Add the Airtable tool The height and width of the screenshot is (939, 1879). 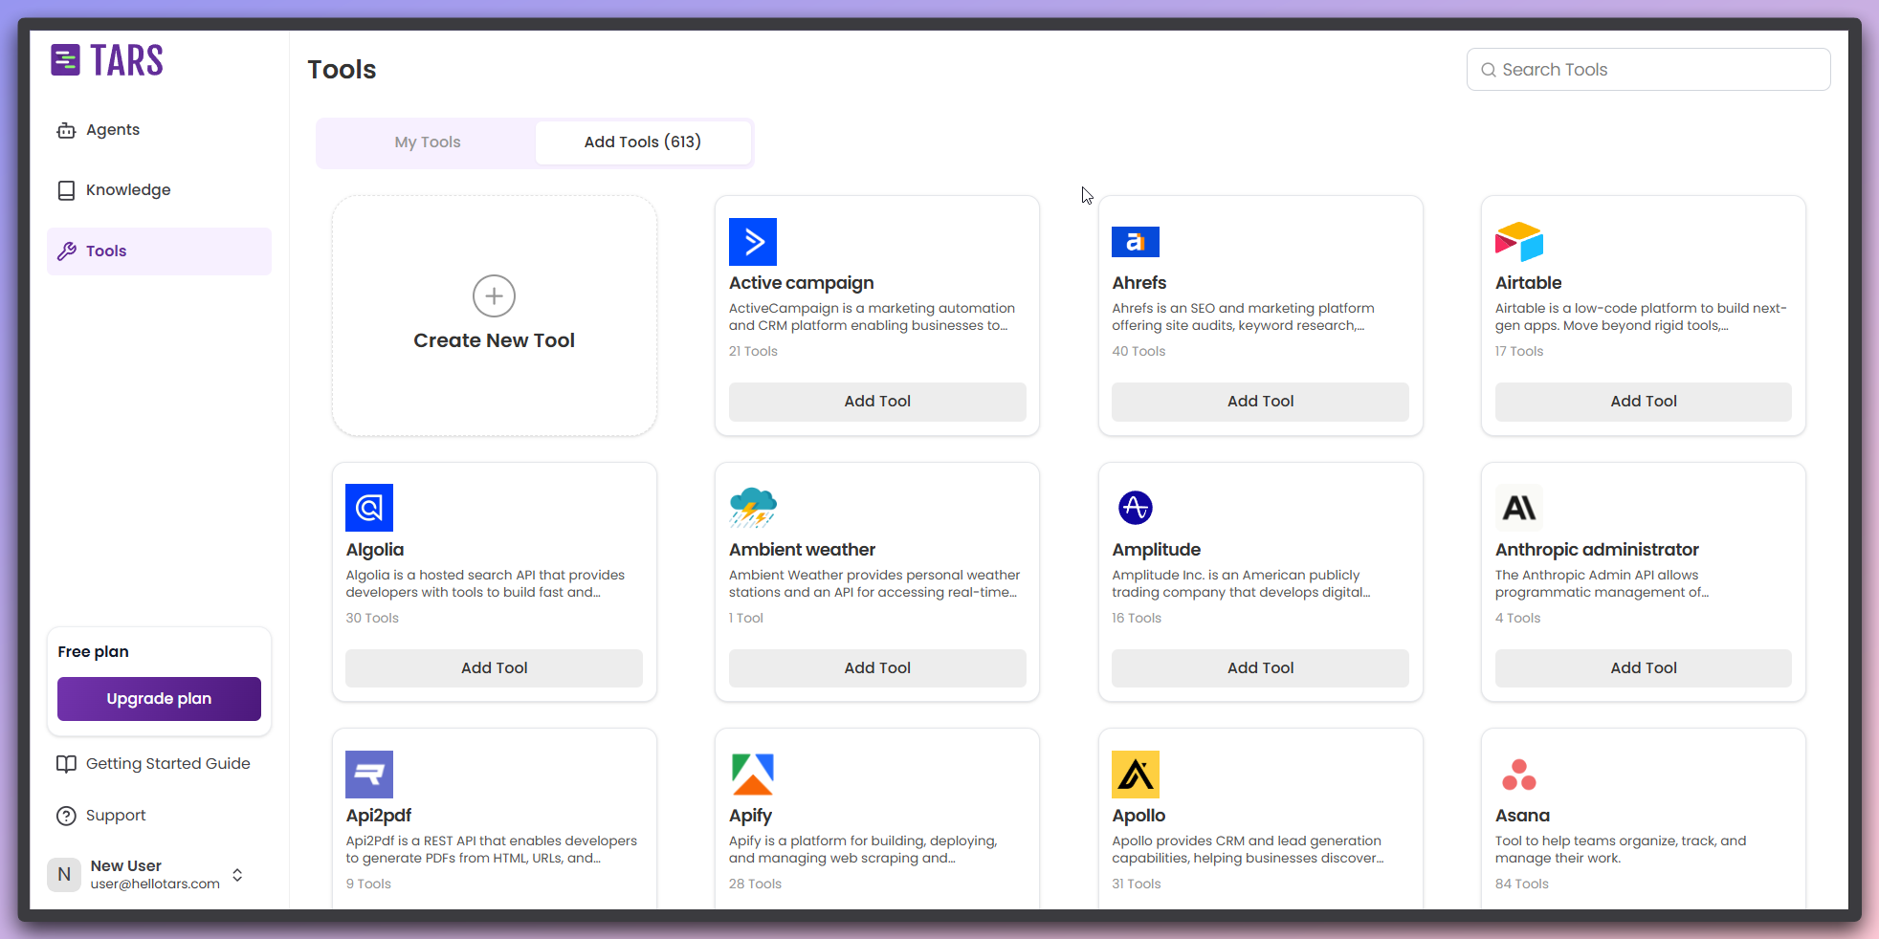pyautogui.click(x=1644, y=402)
